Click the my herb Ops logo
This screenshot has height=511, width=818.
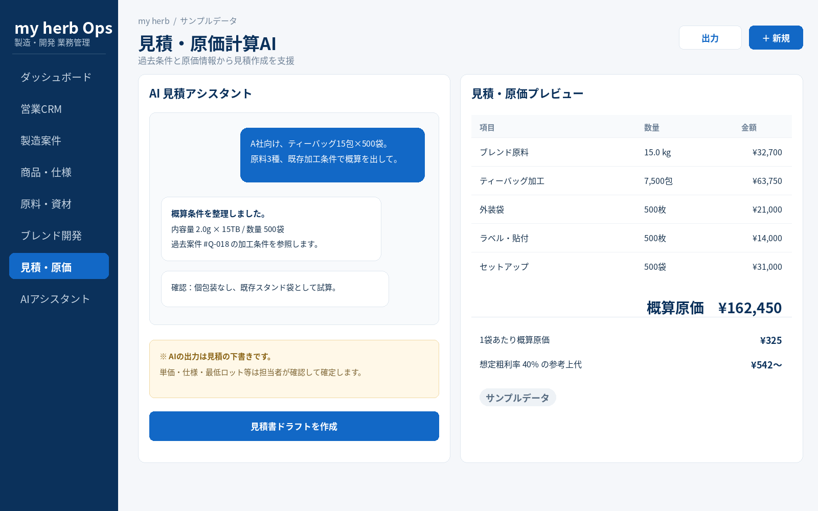63,28
